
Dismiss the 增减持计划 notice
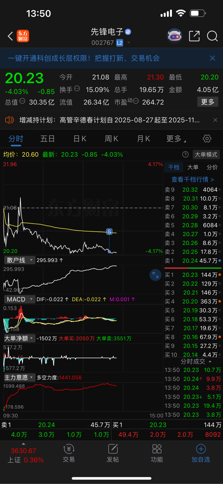coord(215,120)
